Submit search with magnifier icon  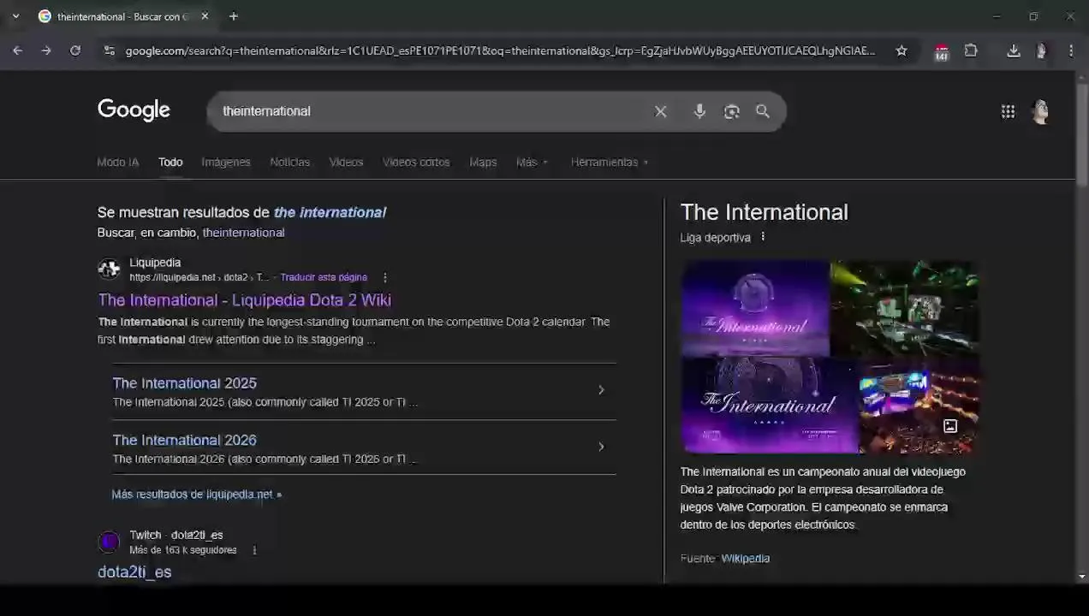(x=763, y=111)
